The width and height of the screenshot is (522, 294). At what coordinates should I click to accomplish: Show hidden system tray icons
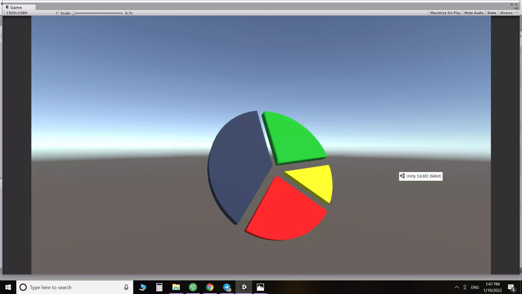click(x=457, y=287)
